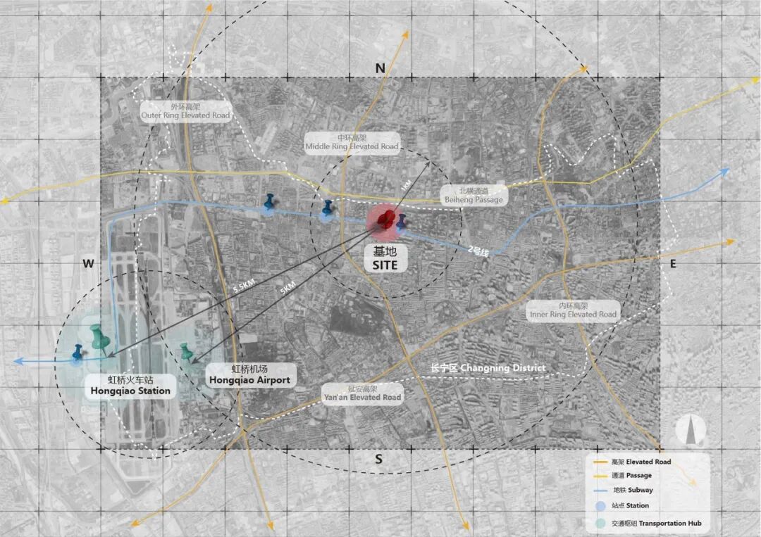Click the orange Elevated Road legend line

(599, 462)
